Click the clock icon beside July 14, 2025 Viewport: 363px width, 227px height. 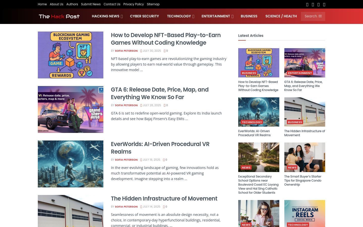pos(141,207)
